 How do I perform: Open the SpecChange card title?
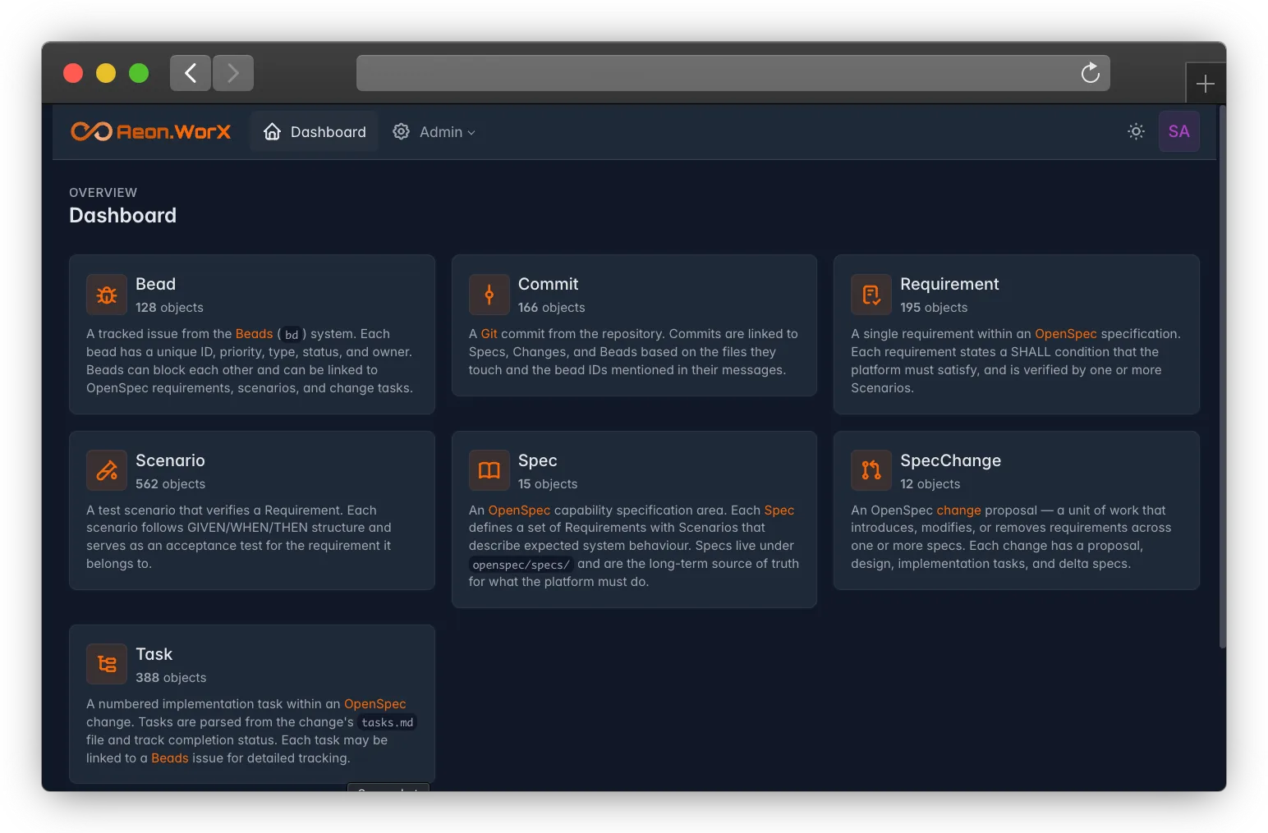950,460
